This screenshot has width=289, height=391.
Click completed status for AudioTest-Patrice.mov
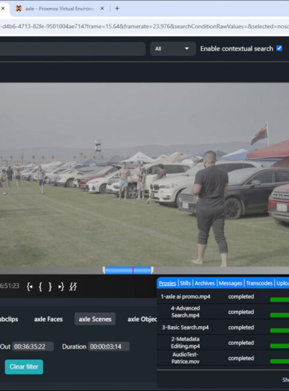click(241, 358)
